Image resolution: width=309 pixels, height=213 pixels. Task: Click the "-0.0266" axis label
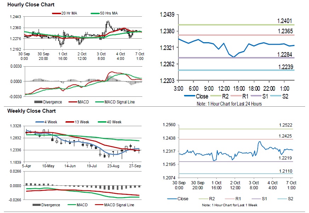click(x=15, y=200)
